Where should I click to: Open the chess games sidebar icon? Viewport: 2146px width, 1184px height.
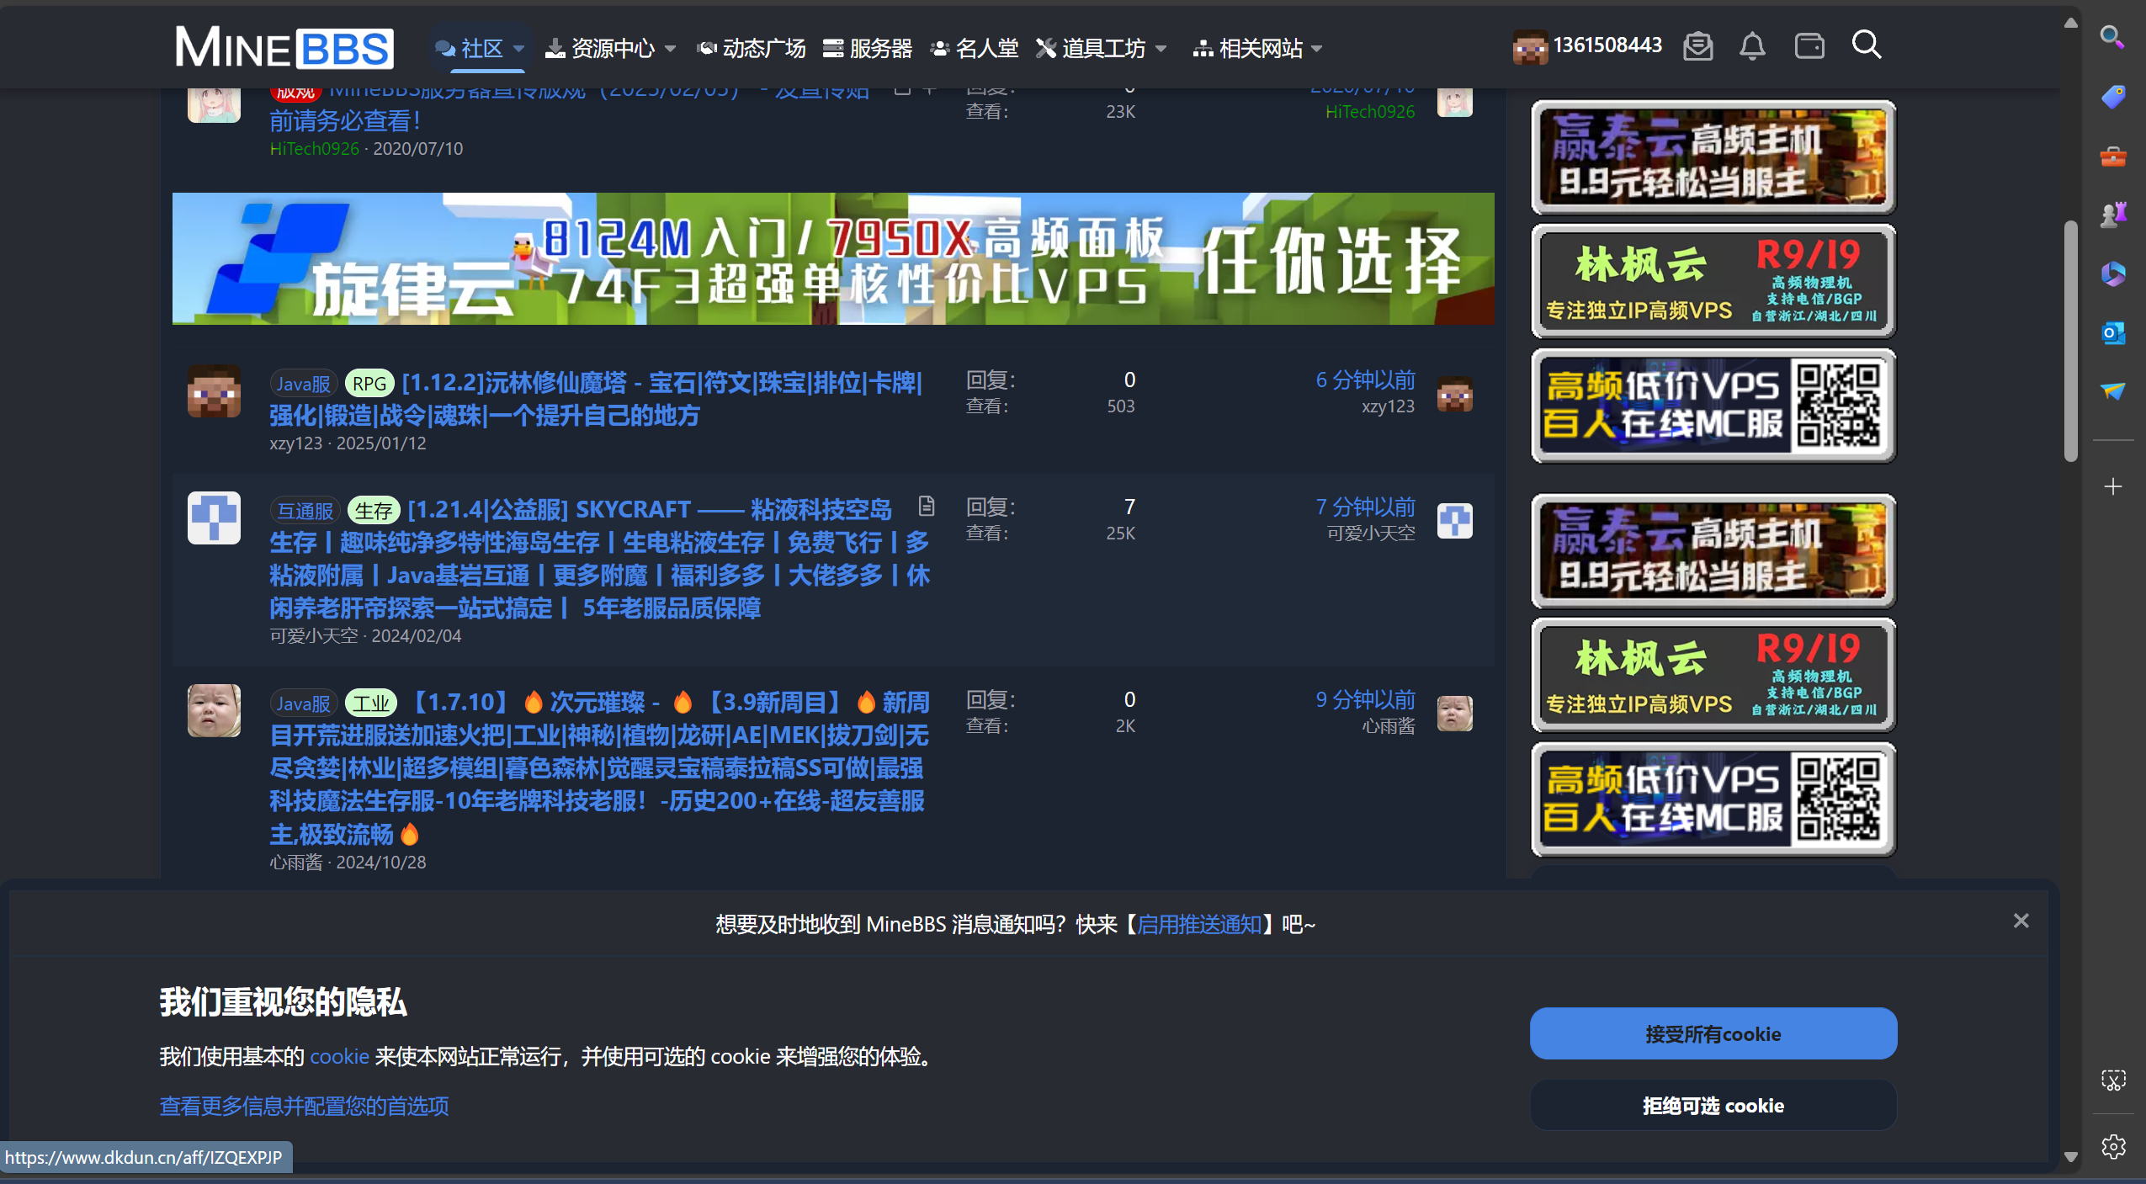pyautogui.click(x=2112, y=215)
